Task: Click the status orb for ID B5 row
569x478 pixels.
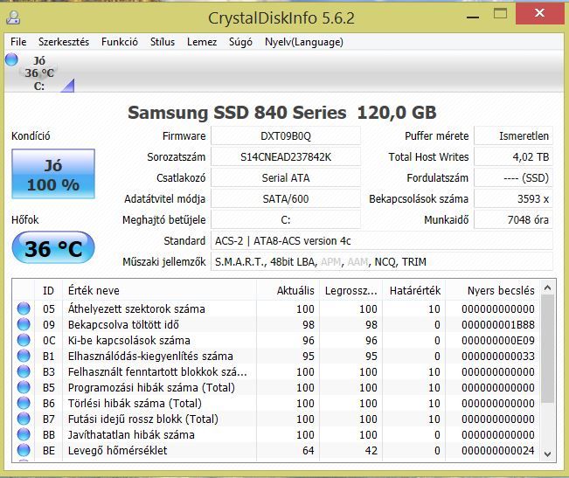Action: [24, 387]
